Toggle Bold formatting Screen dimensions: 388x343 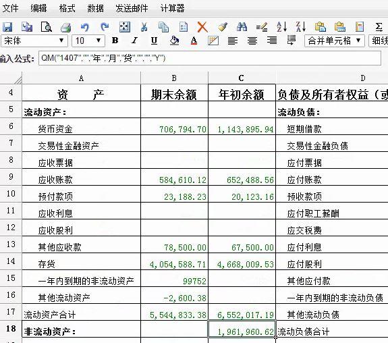[115, 41]
